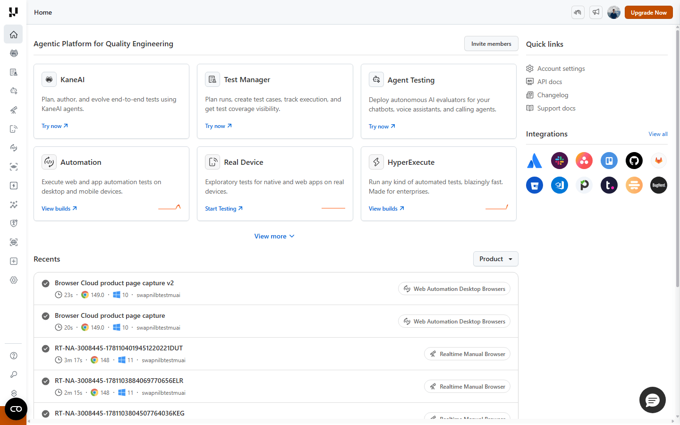This screenshot has width=680, height=425.
Task: Open the settings gear sidebar icon
Action: coord(14,280)
